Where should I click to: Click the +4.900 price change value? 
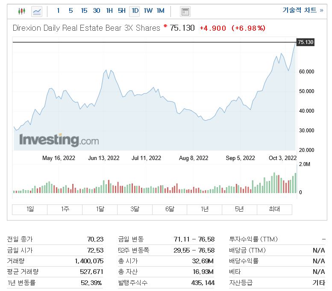(213, 28)
